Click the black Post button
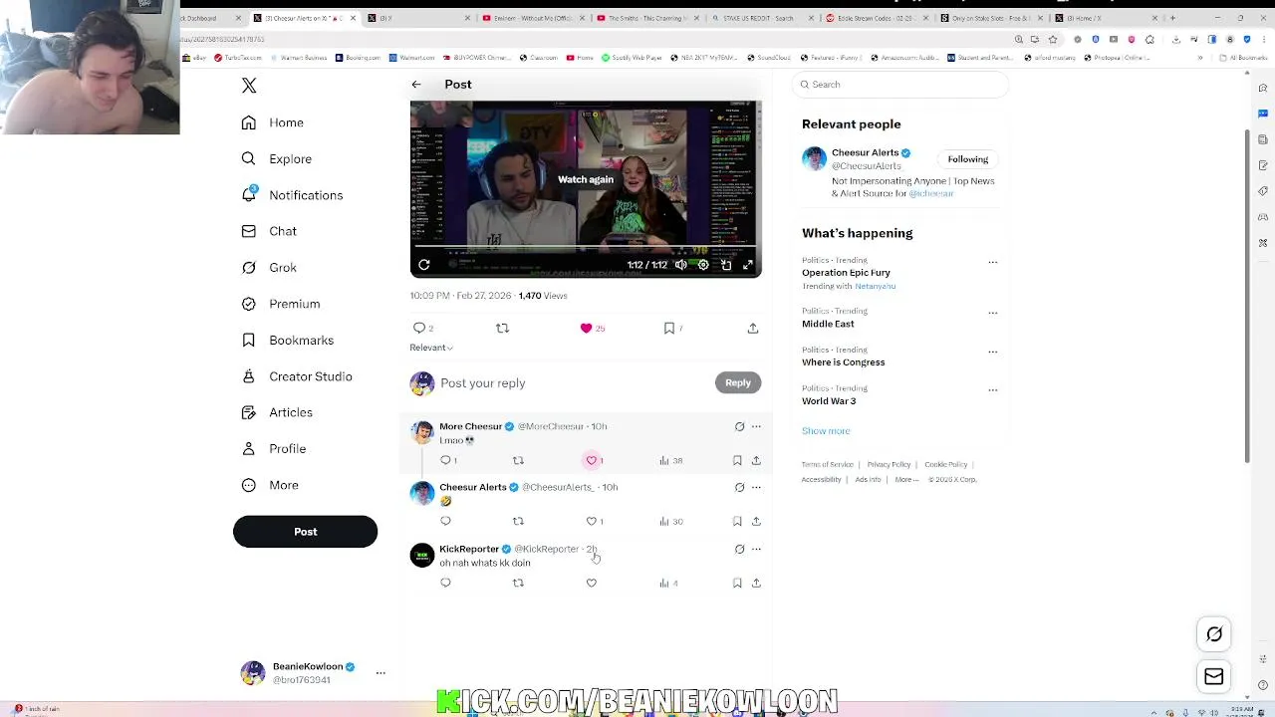This screenshot has width=1275, height=717. (x=305, y=532)
